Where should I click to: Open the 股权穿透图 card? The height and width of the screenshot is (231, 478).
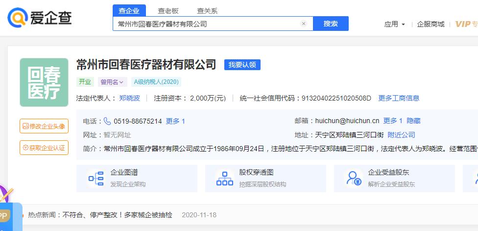pos(265,179)
